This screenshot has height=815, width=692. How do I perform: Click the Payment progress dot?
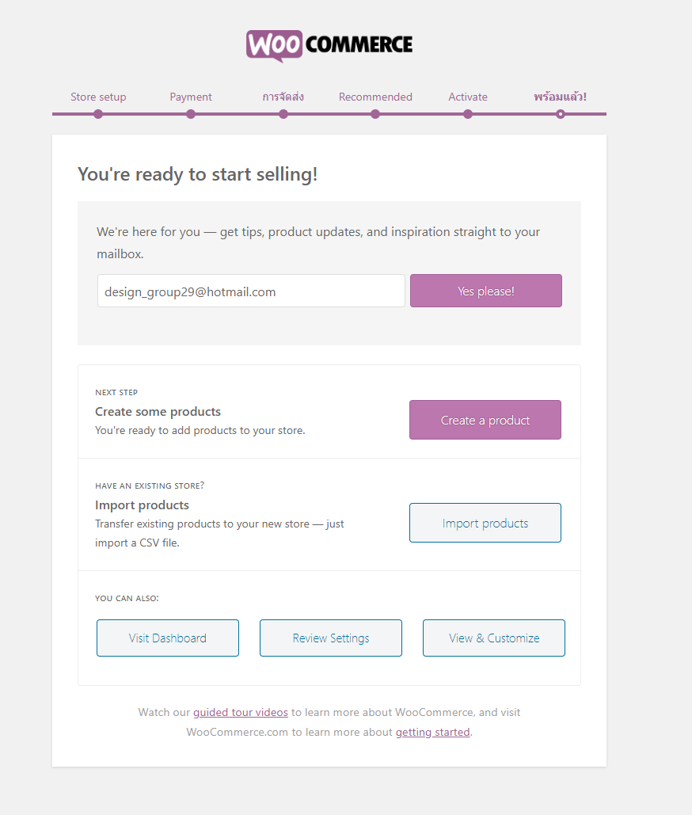point(191,114)
